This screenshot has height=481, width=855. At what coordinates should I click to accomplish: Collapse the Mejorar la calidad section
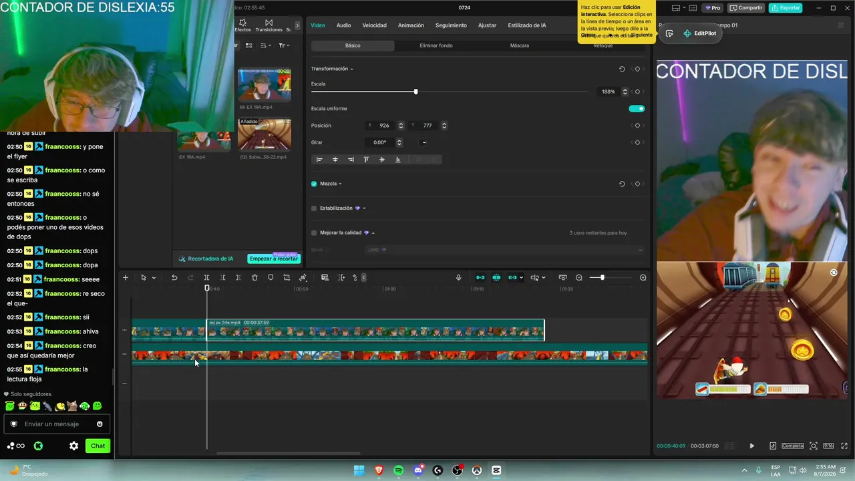[373, 232]
